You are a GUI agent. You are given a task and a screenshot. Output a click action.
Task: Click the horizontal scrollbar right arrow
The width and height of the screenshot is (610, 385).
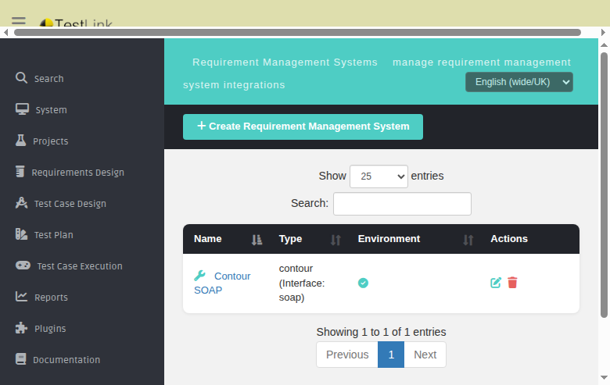(603, 32)
